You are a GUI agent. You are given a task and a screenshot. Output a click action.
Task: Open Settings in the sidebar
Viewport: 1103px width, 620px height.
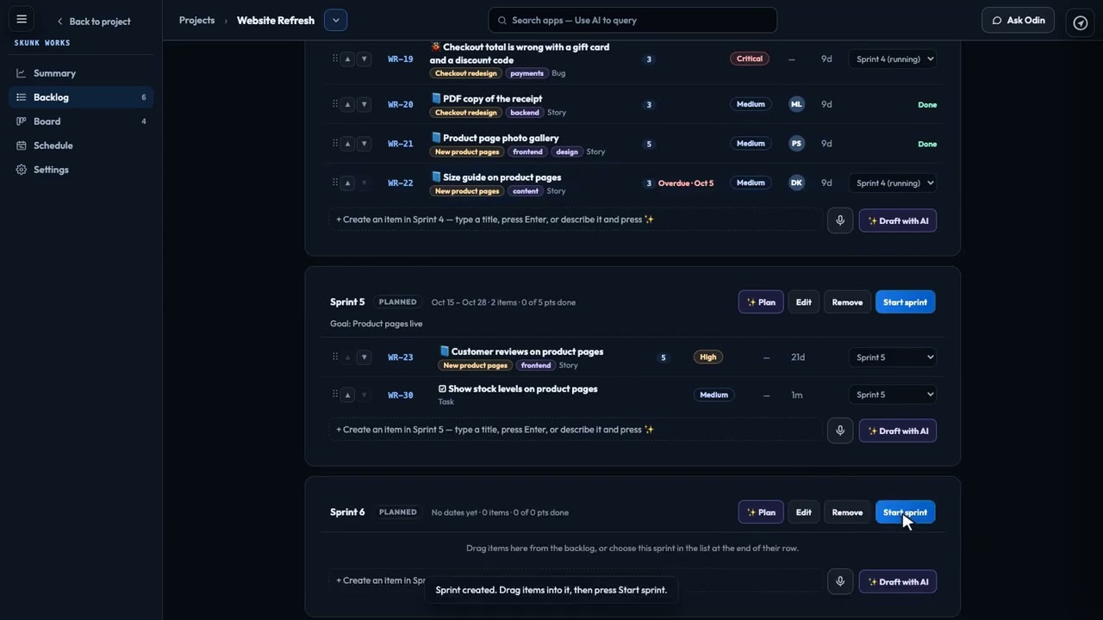click(81, 170)
